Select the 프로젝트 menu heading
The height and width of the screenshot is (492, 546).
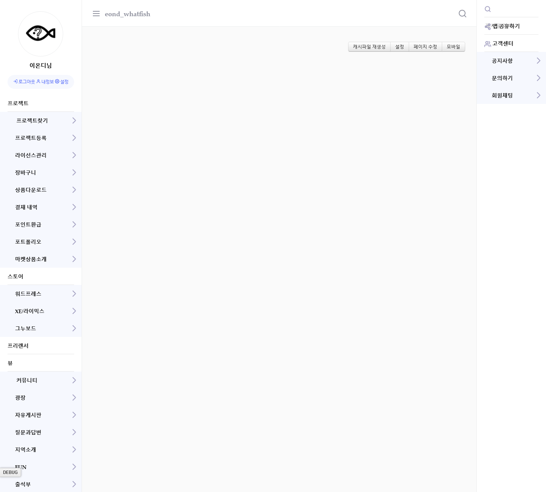tap(18, 103)
